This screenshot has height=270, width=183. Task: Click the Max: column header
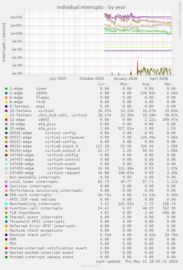point(169,84)
